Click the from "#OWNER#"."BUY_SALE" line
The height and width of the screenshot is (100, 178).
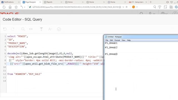[x=24, y=74]
